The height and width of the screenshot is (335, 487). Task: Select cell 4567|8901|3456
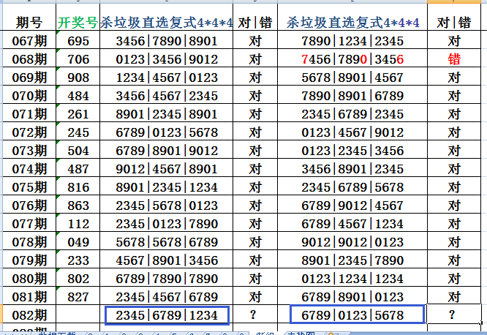click(x=167, y=260)
